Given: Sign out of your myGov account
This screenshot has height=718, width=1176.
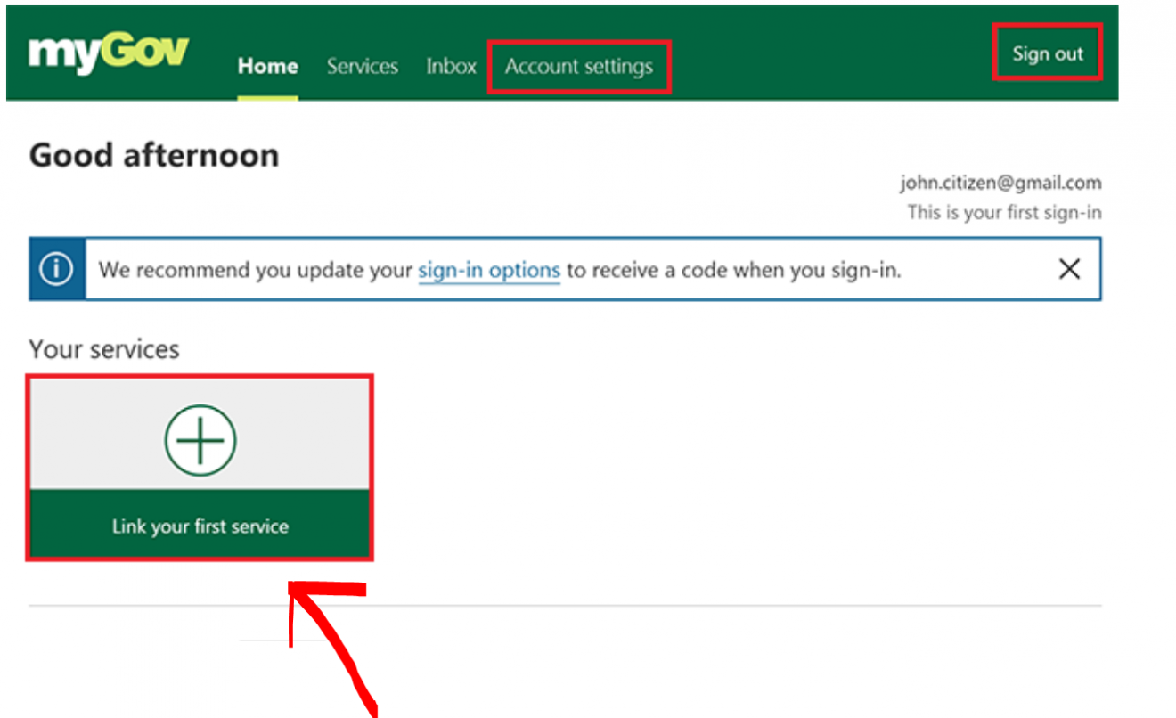Looking at the screenshot, I should point(1047,53).
